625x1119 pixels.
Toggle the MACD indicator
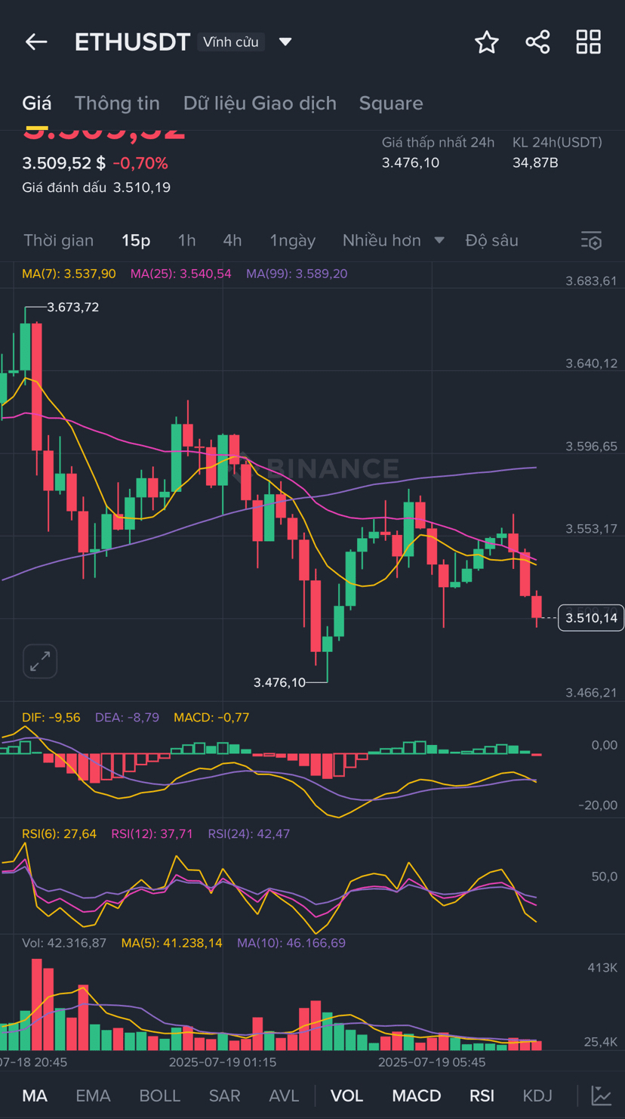(417, 1096)
